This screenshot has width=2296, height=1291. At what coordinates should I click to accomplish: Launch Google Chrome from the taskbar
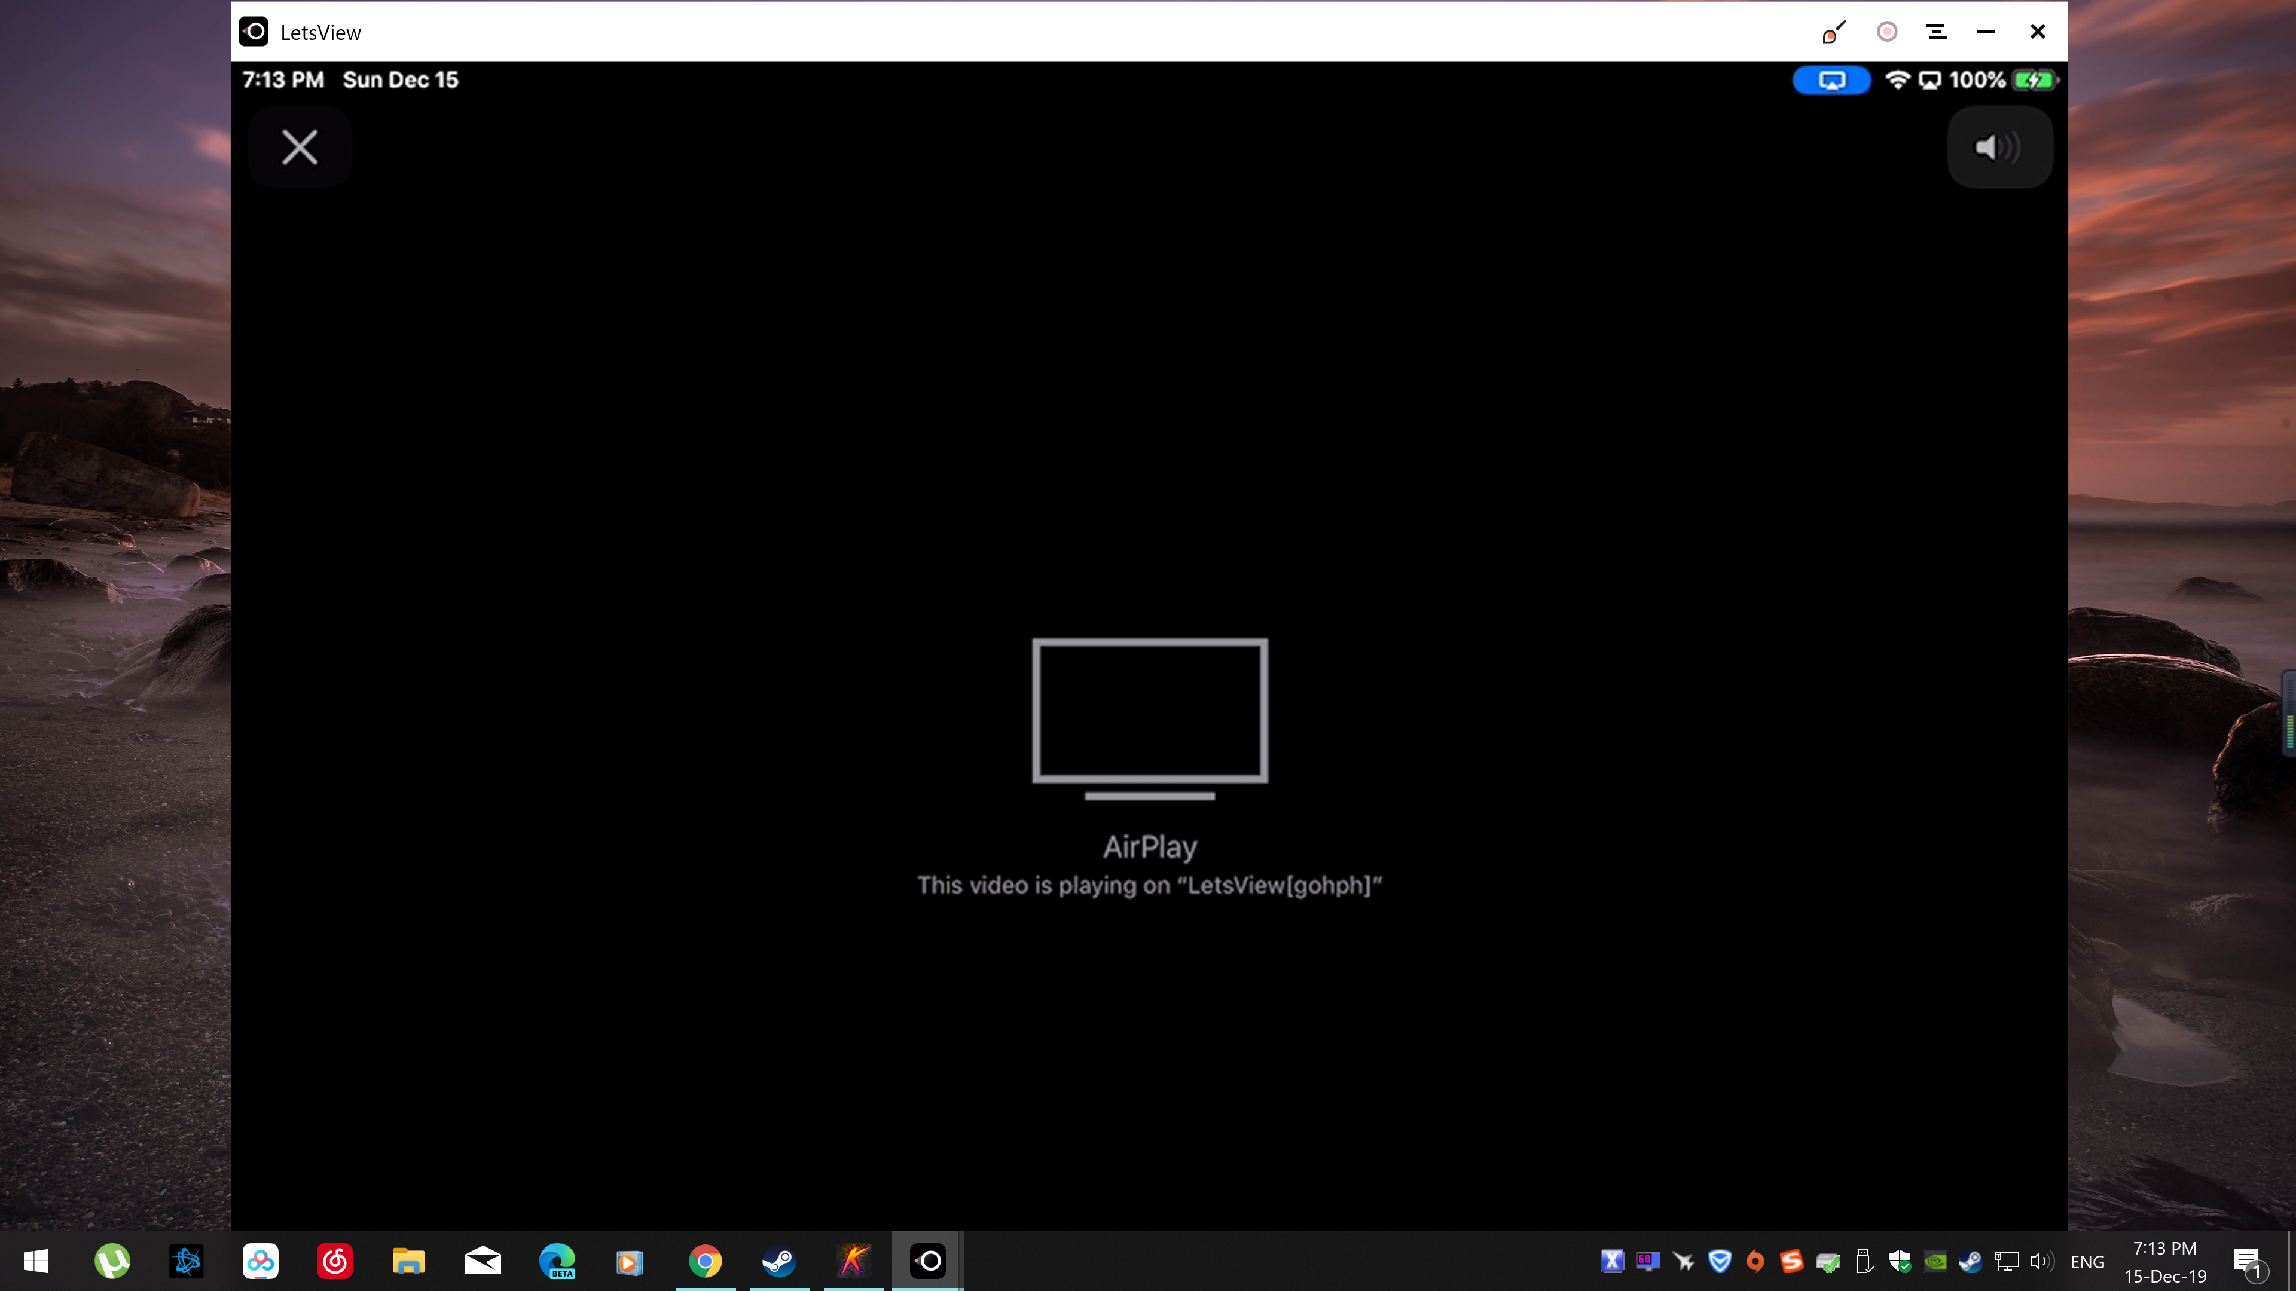pos(705,1261)
